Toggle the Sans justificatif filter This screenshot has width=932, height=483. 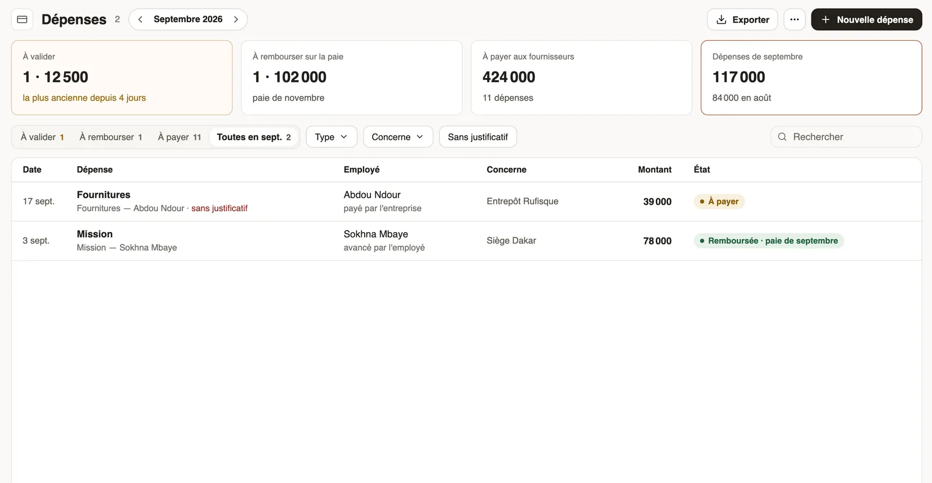tap(478, 137)
